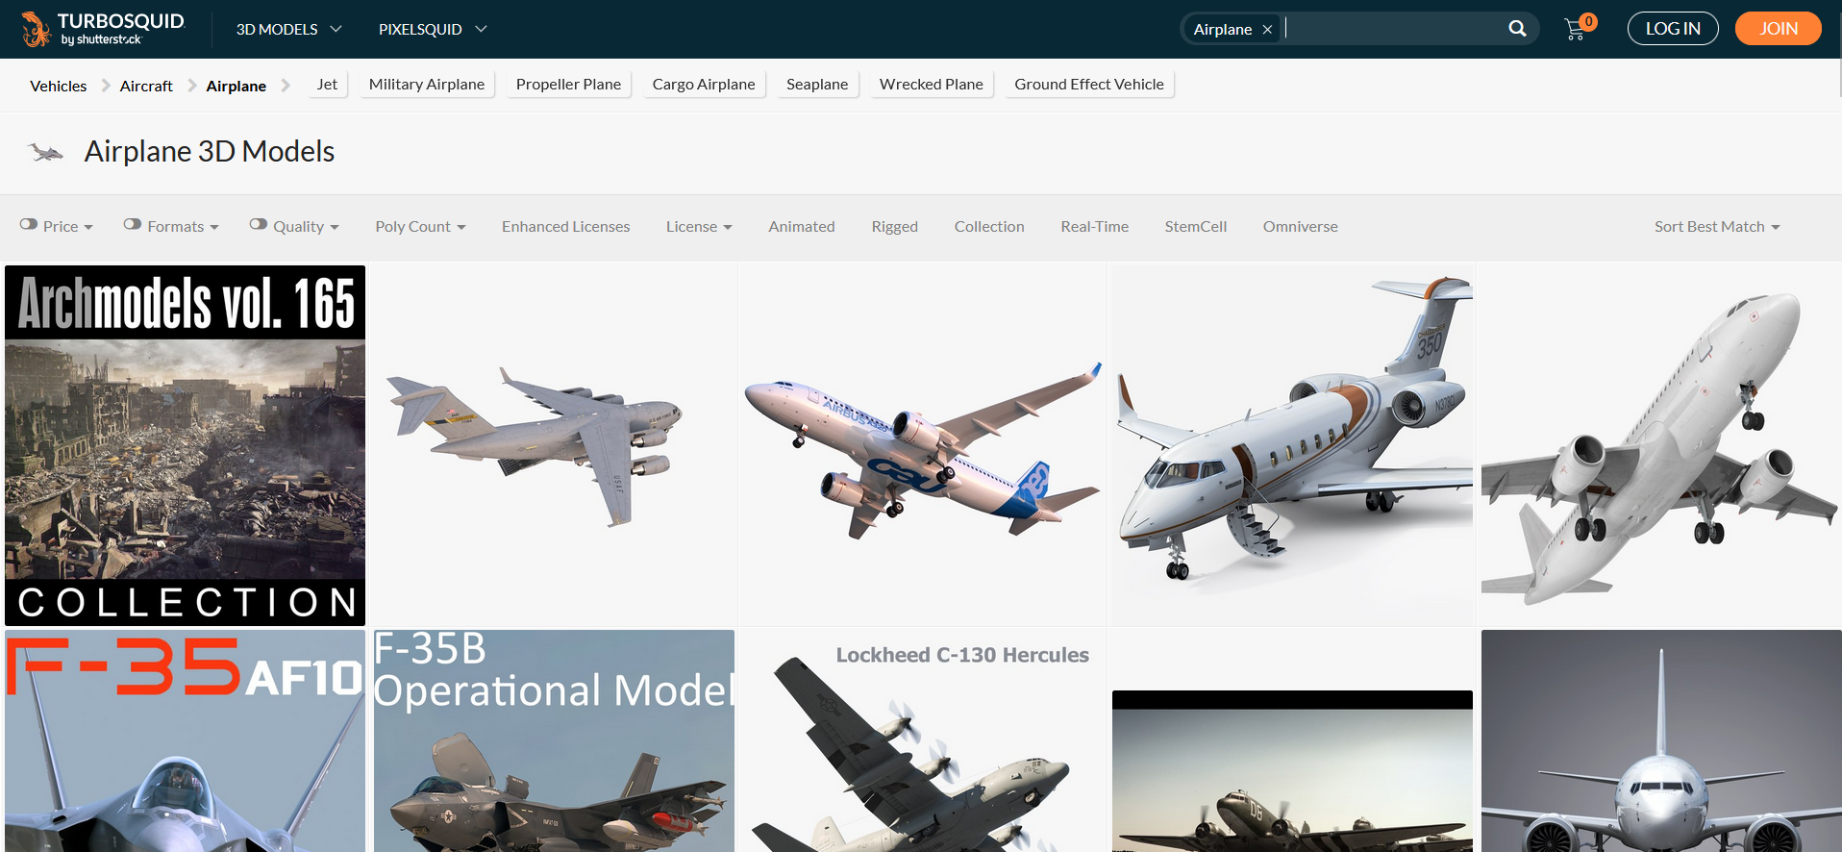Go to Aircraft breadcrumb
The height and width of the screenshot is (852, 1842).
click(x=146, y=86)
